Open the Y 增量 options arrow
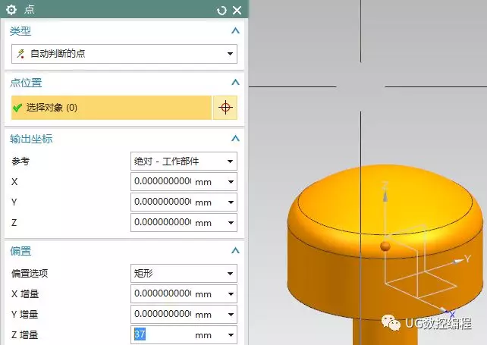Image resolution: width=487 pixels, height=345 pixels. 231,314
